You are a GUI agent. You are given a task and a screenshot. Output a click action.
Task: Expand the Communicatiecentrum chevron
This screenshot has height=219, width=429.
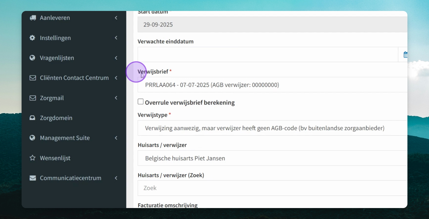click(x=116, y=178)
